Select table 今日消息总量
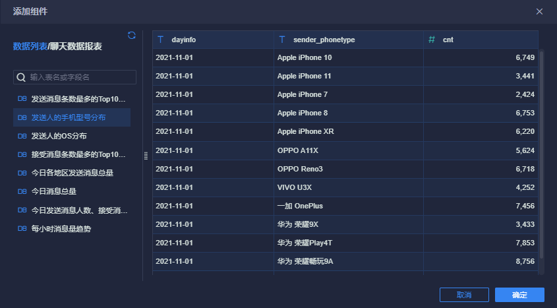Image resolution: width=557 pixels, height=308 pixels. (72, 191)
